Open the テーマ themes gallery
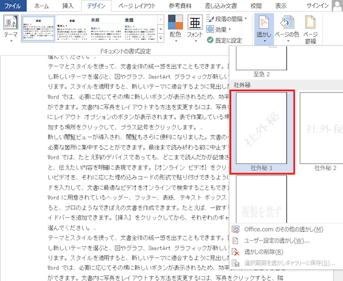 click(x=11, y=28)
